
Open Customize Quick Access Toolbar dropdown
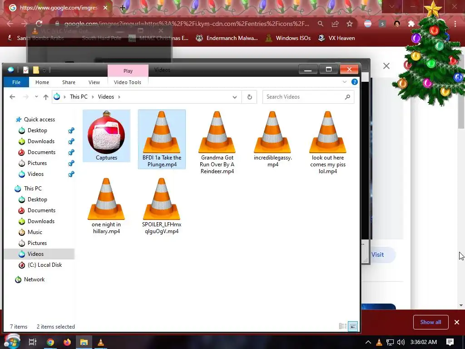pos(44,70)
